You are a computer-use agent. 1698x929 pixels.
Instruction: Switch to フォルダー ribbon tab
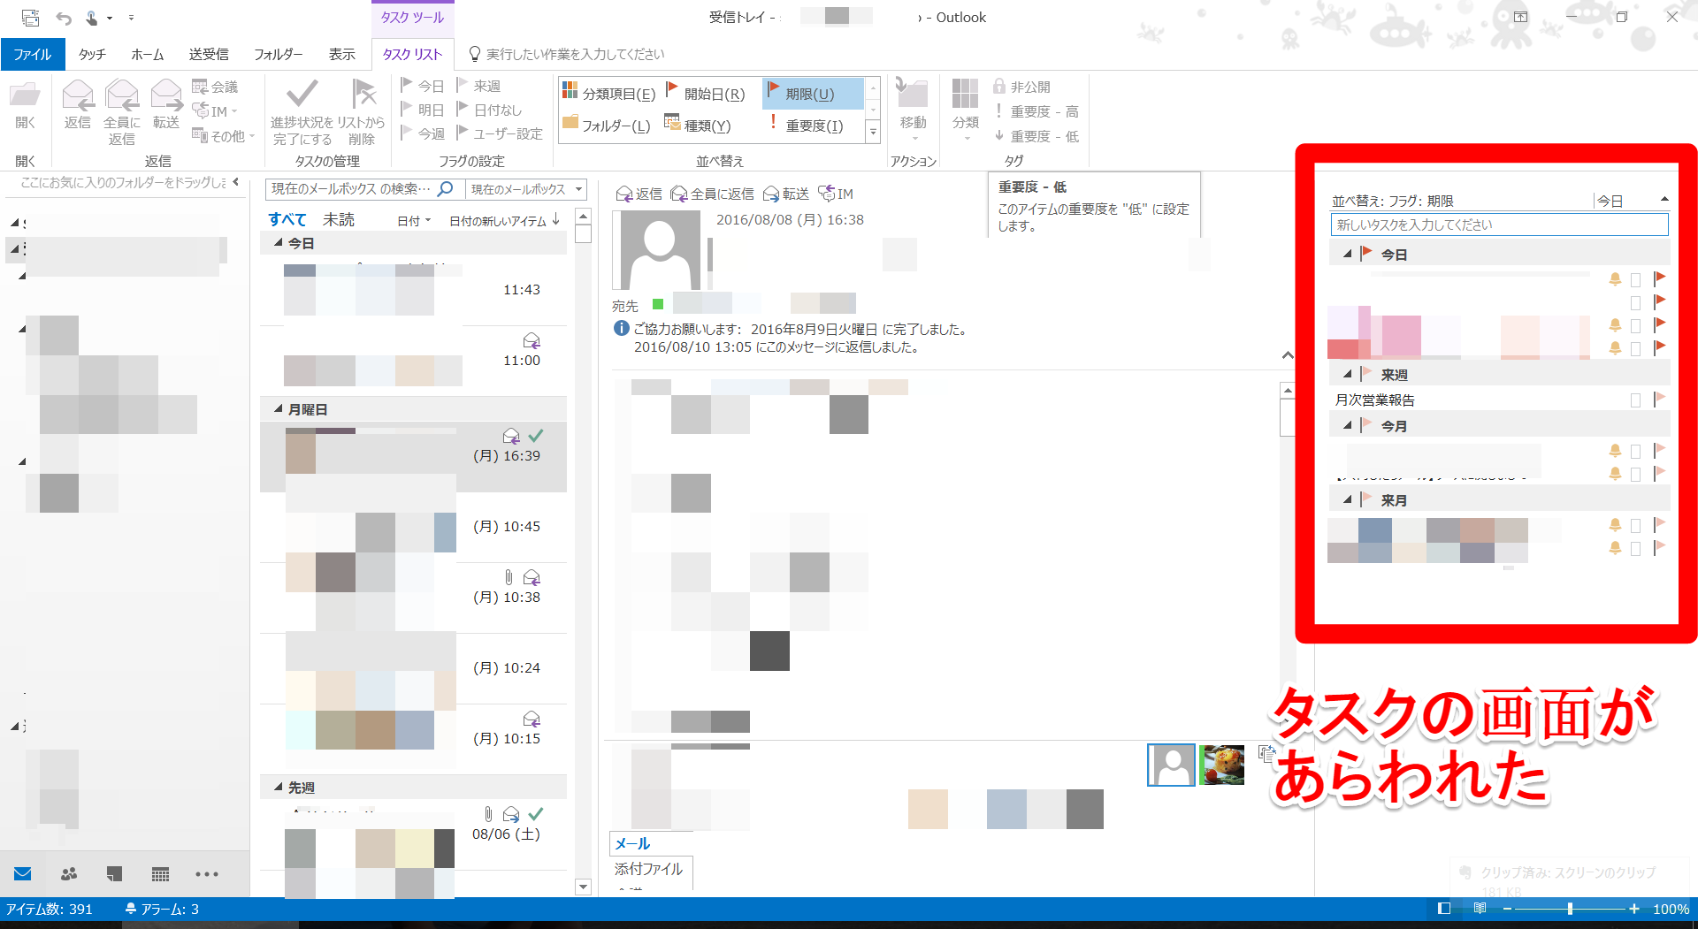coord(279,55)
